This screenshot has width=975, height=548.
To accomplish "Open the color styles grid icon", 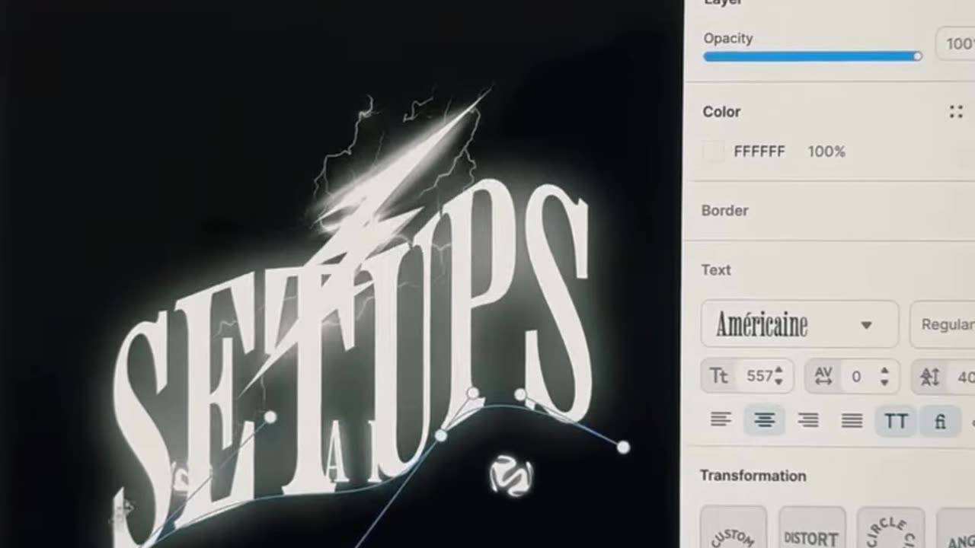I will click(x=956, y=112).
